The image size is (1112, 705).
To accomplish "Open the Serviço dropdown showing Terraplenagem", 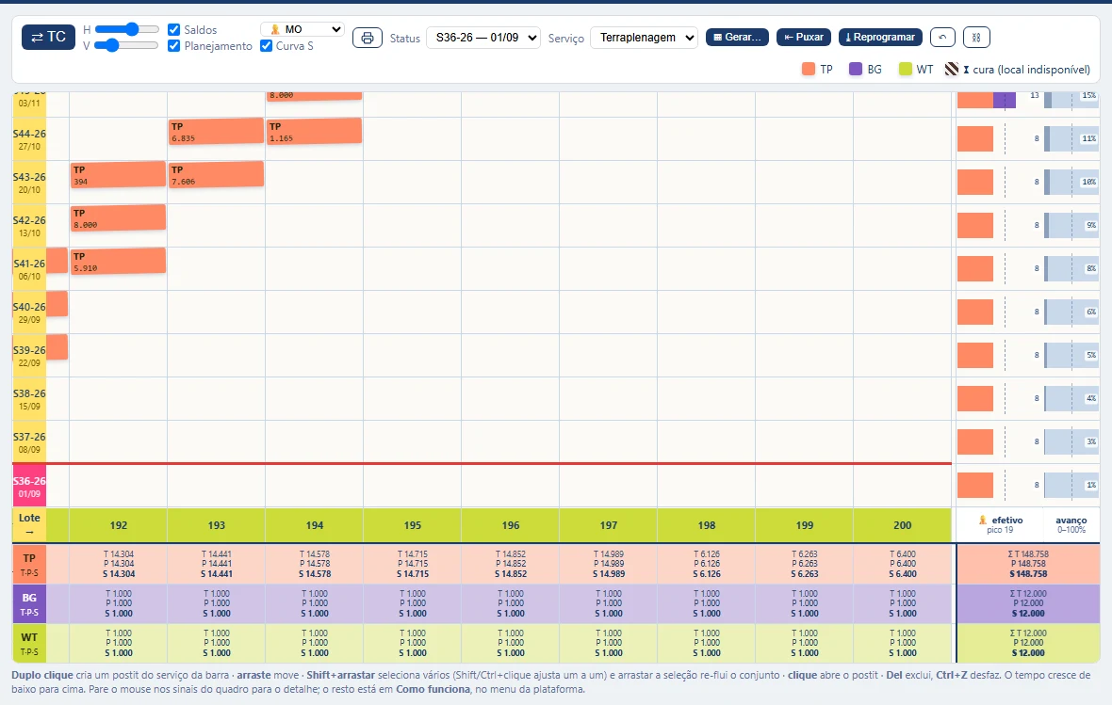I will tap(644, 38).
